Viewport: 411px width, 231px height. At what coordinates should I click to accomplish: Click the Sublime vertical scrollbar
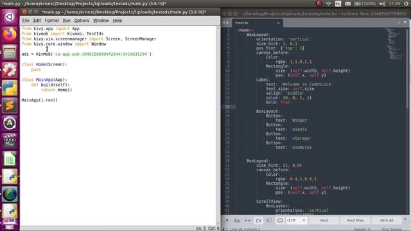click(x=407, y=68)
